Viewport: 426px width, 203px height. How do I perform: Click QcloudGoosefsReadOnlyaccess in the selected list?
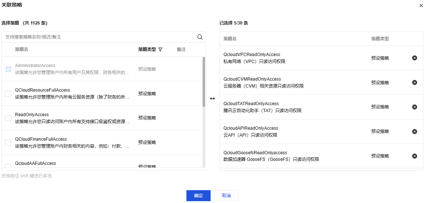point(255,152)
